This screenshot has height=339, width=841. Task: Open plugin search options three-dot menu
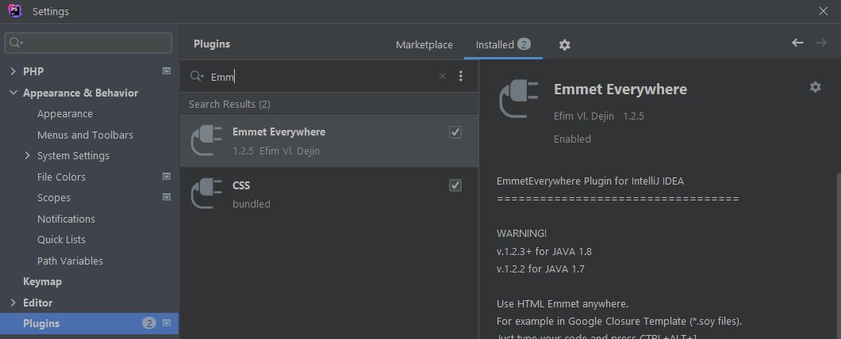[461, 77]
